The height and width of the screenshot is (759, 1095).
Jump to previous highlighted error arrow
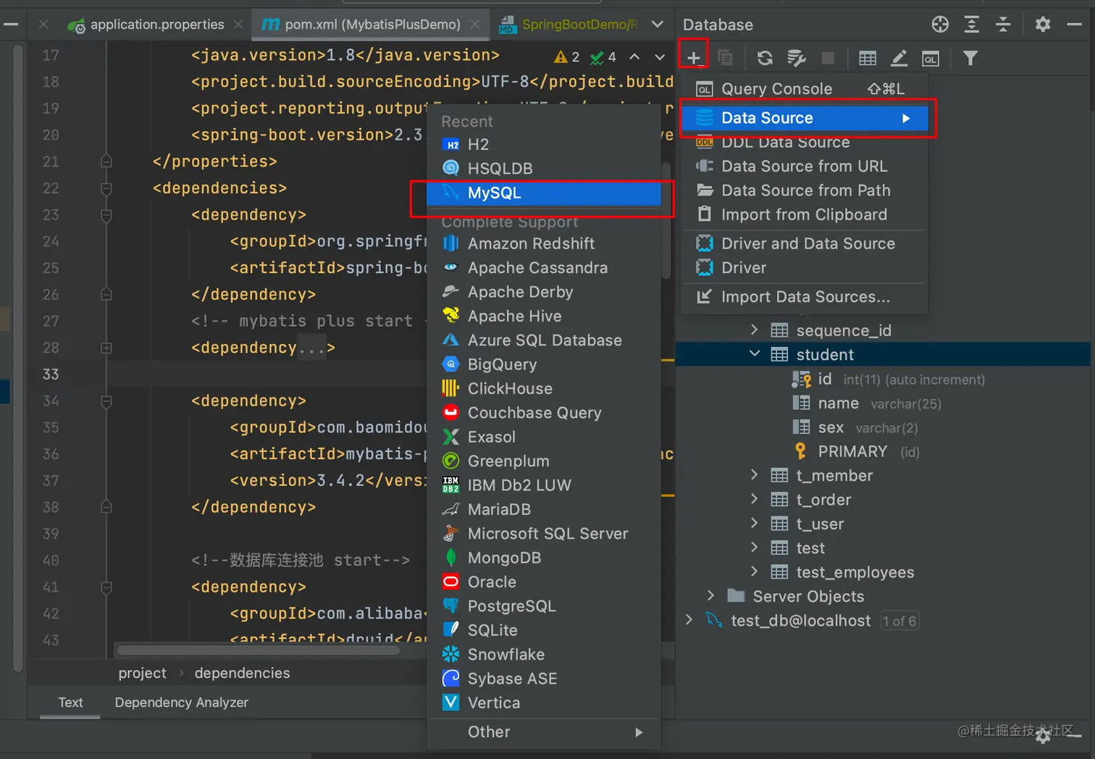point(634,56)
